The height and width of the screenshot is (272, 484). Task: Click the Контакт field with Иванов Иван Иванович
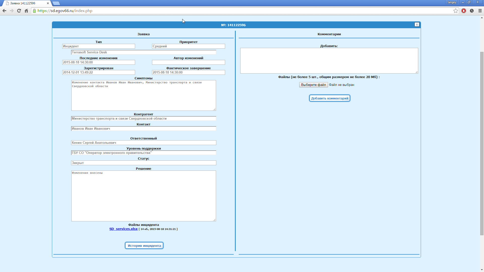pos(143,129)
